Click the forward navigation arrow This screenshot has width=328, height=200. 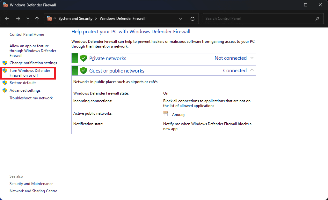tap(18, 18)
